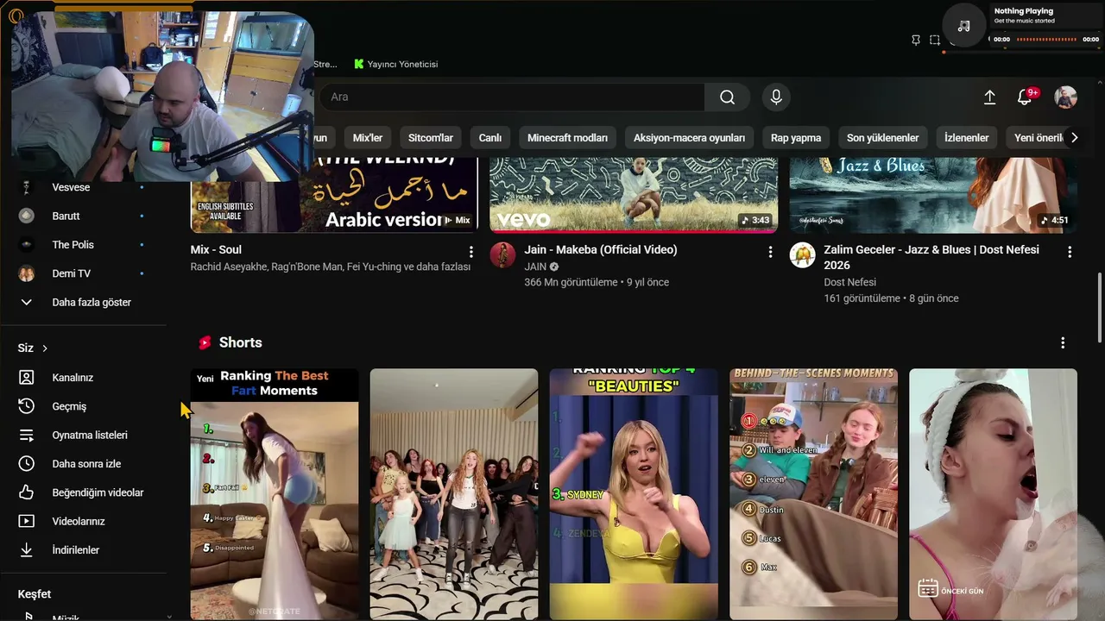Open the Arabic version Mix thumbnail
The height and width of the screenshot is (621, 1105).
click(x=334, y=195)
